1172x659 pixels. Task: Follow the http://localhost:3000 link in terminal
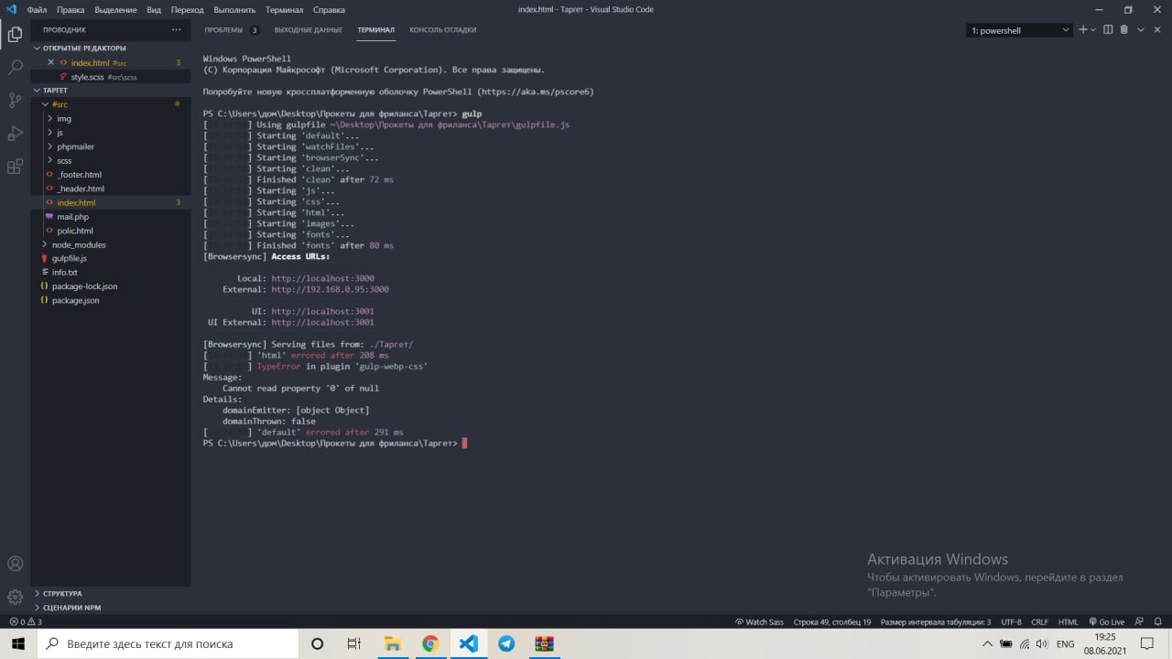(x=322, y=278)
